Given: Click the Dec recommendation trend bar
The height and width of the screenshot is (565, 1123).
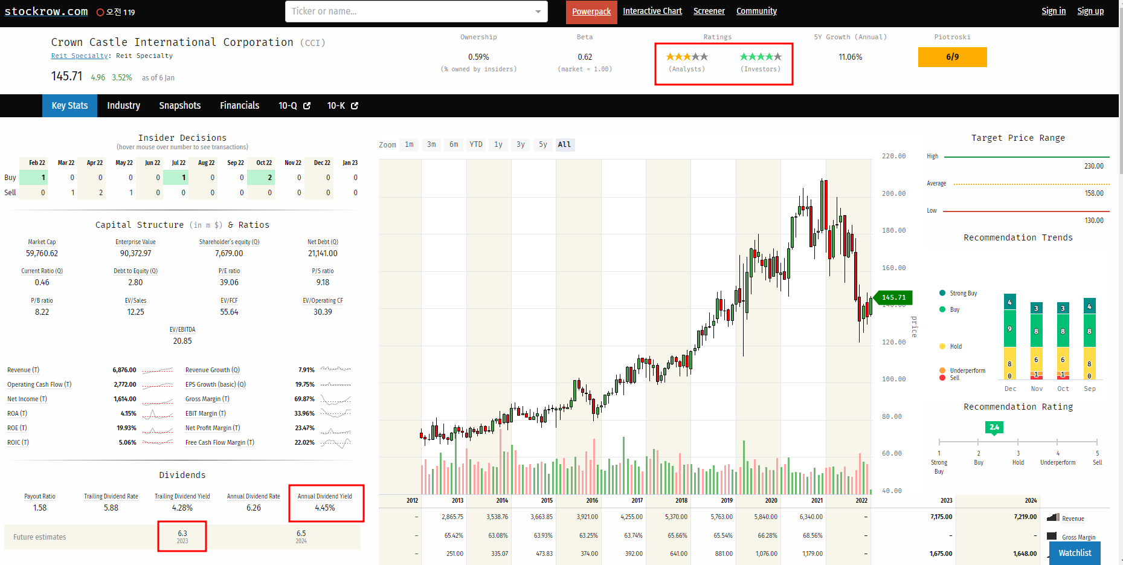Looking at the screenshot, I should click(x=1010, y=337).
